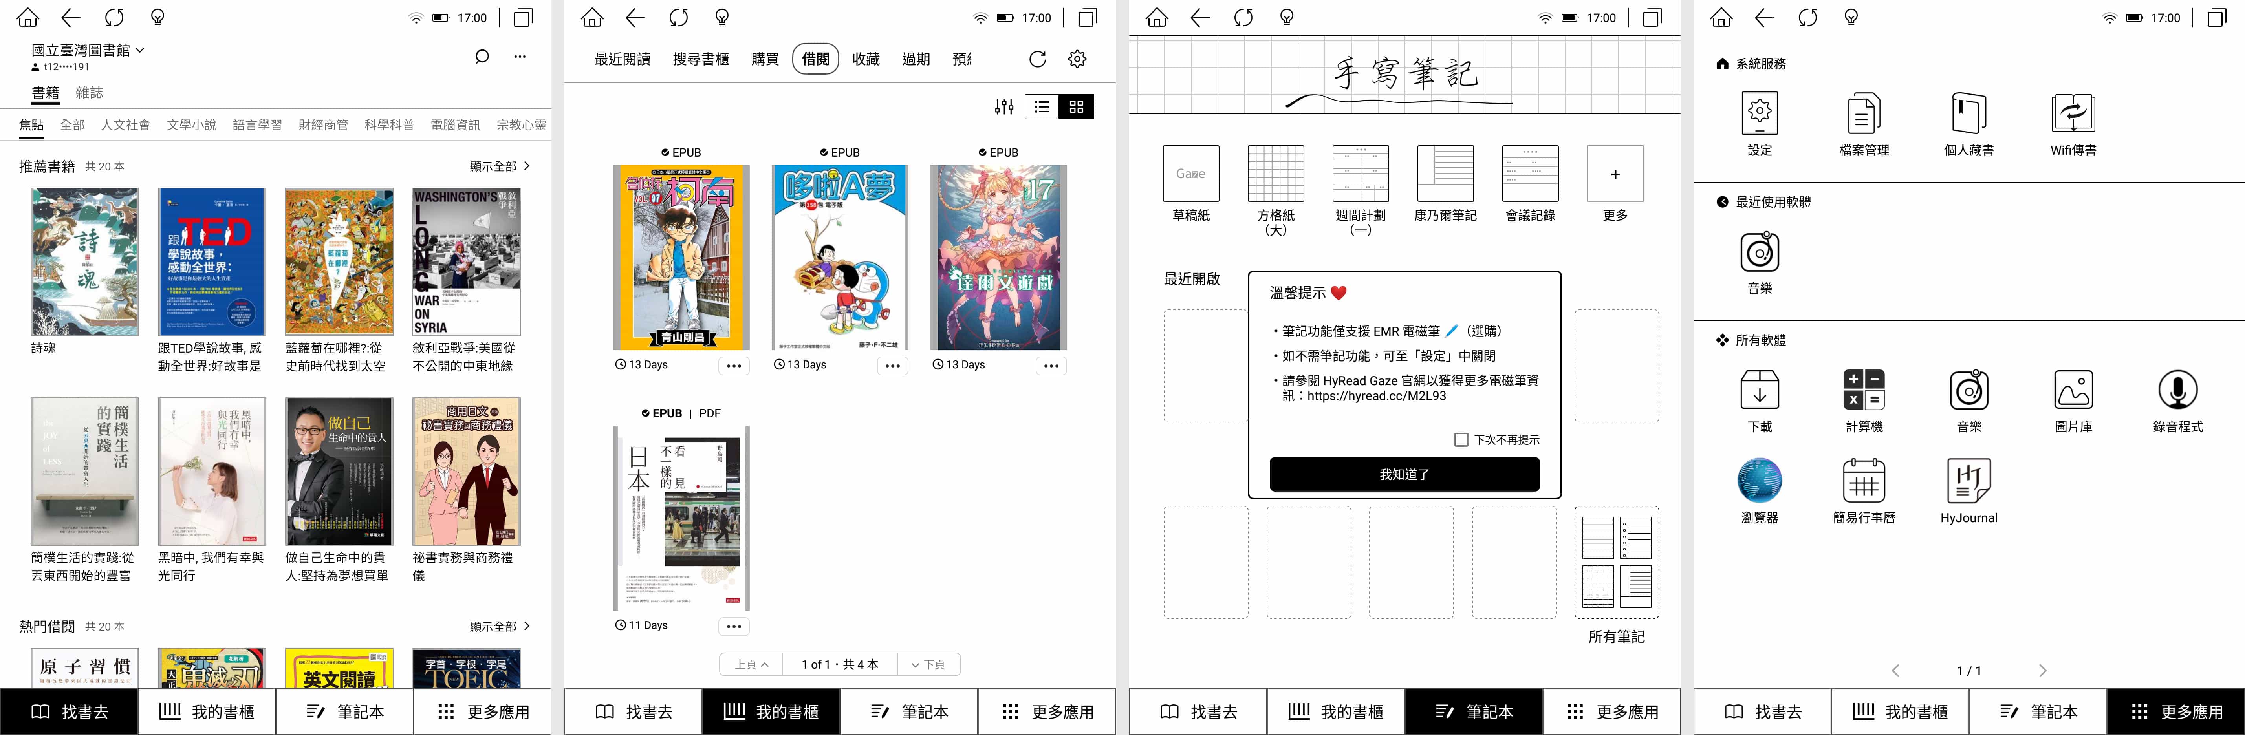The width and height of the screenshot is (2245, 735).
Task: Open options menu for the 哆啦A夢 book
Action: 892,366
